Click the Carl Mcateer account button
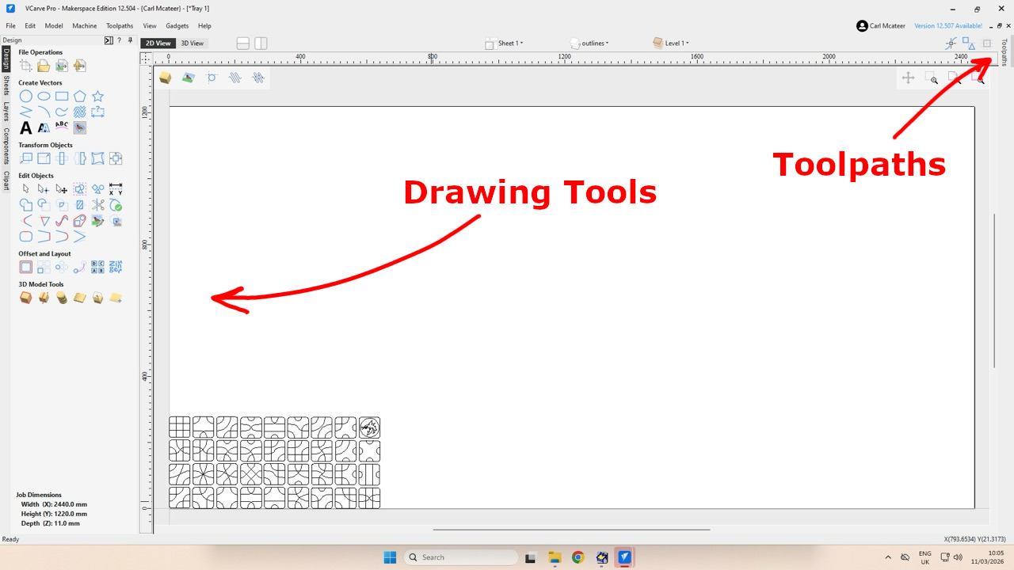 click(882, 26)
